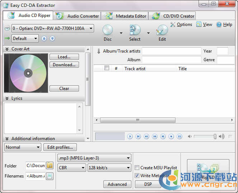This screenshot has width=238, height=193.
Task: Click the Album input field
Action: (172, 60)
